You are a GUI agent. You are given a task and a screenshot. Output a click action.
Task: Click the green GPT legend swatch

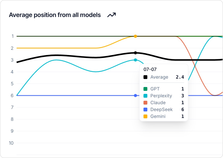click(145, 89)
